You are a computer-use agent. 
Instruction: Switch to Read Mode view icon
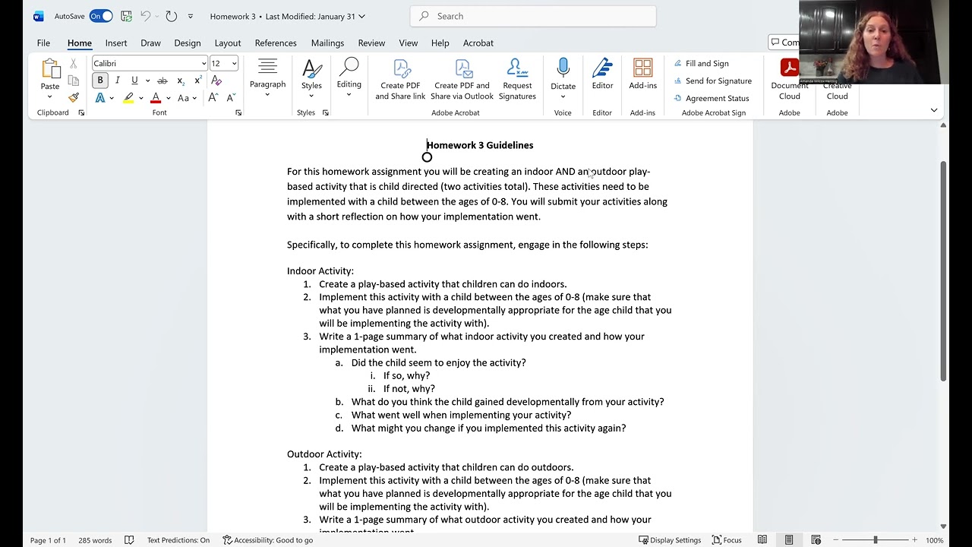point(762,540)
